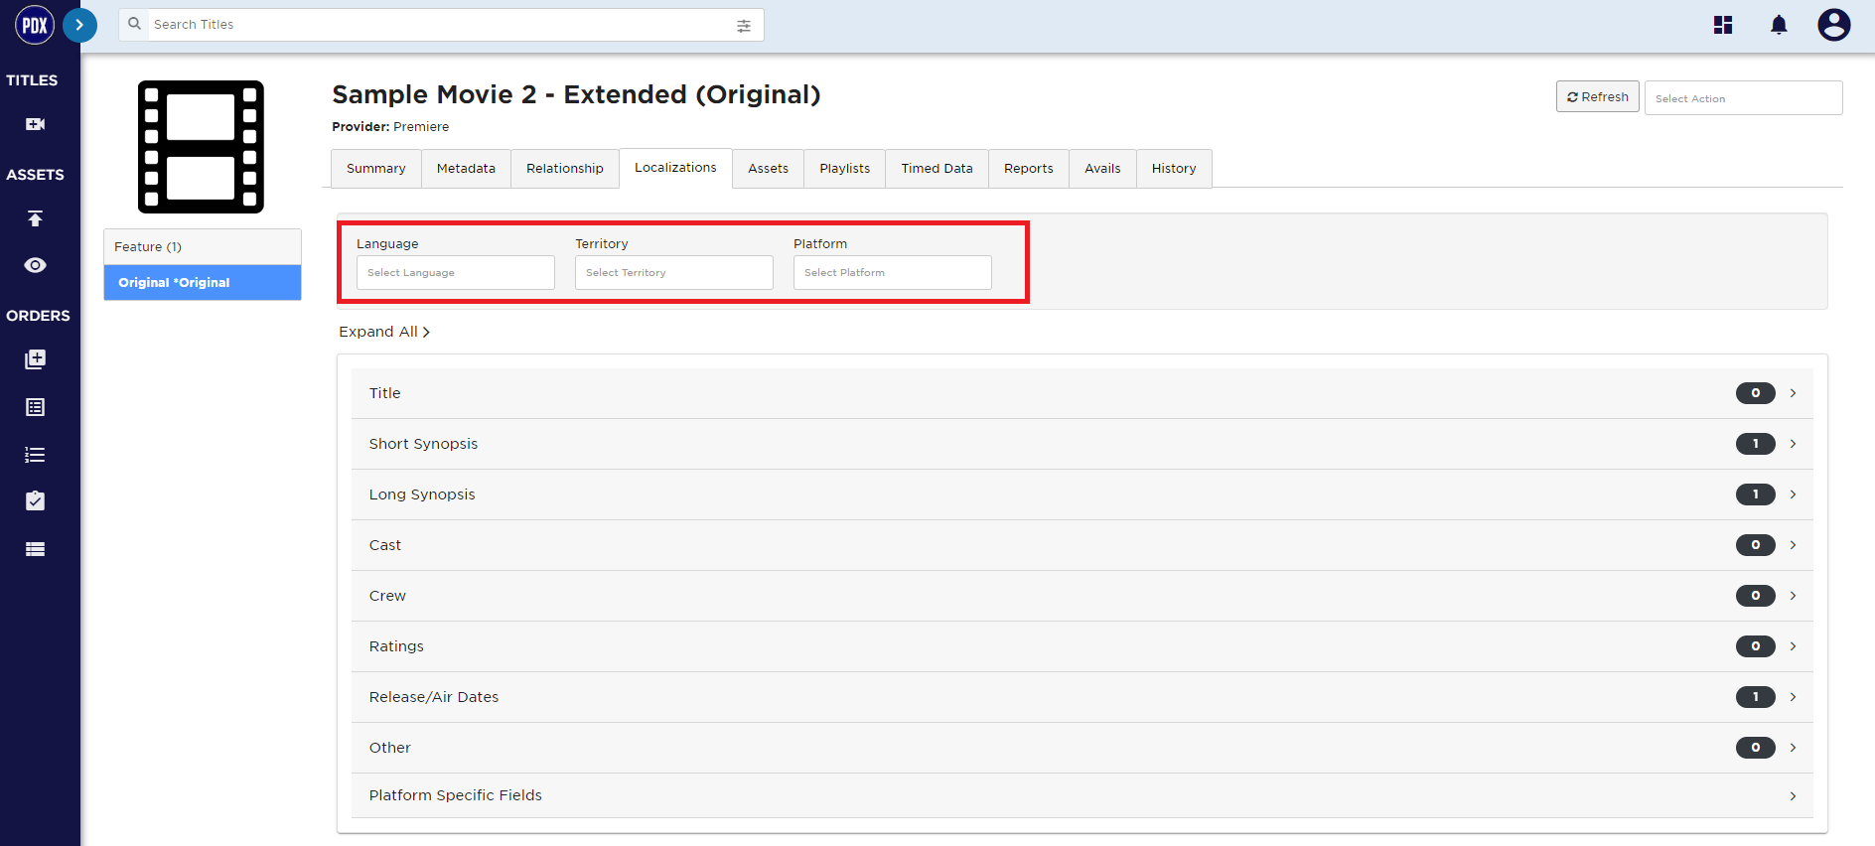Click the Cast row label
Viewport: 1875px width, 846px height.
click(x=385, y=545)
